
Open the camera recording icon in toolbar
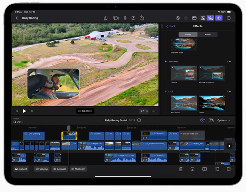click(x=116, y=18)
